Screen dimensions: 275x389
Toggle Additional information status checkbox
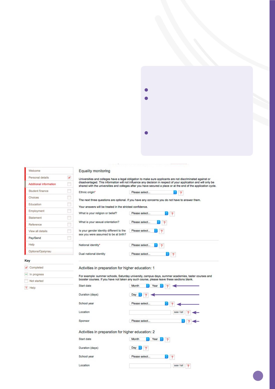(x=69, y=184)
